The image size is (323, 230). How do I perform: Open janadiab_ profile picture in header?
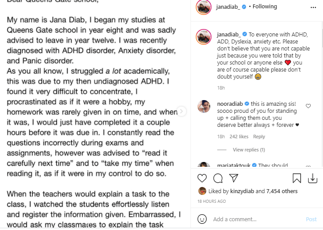(x=204, y=7)
